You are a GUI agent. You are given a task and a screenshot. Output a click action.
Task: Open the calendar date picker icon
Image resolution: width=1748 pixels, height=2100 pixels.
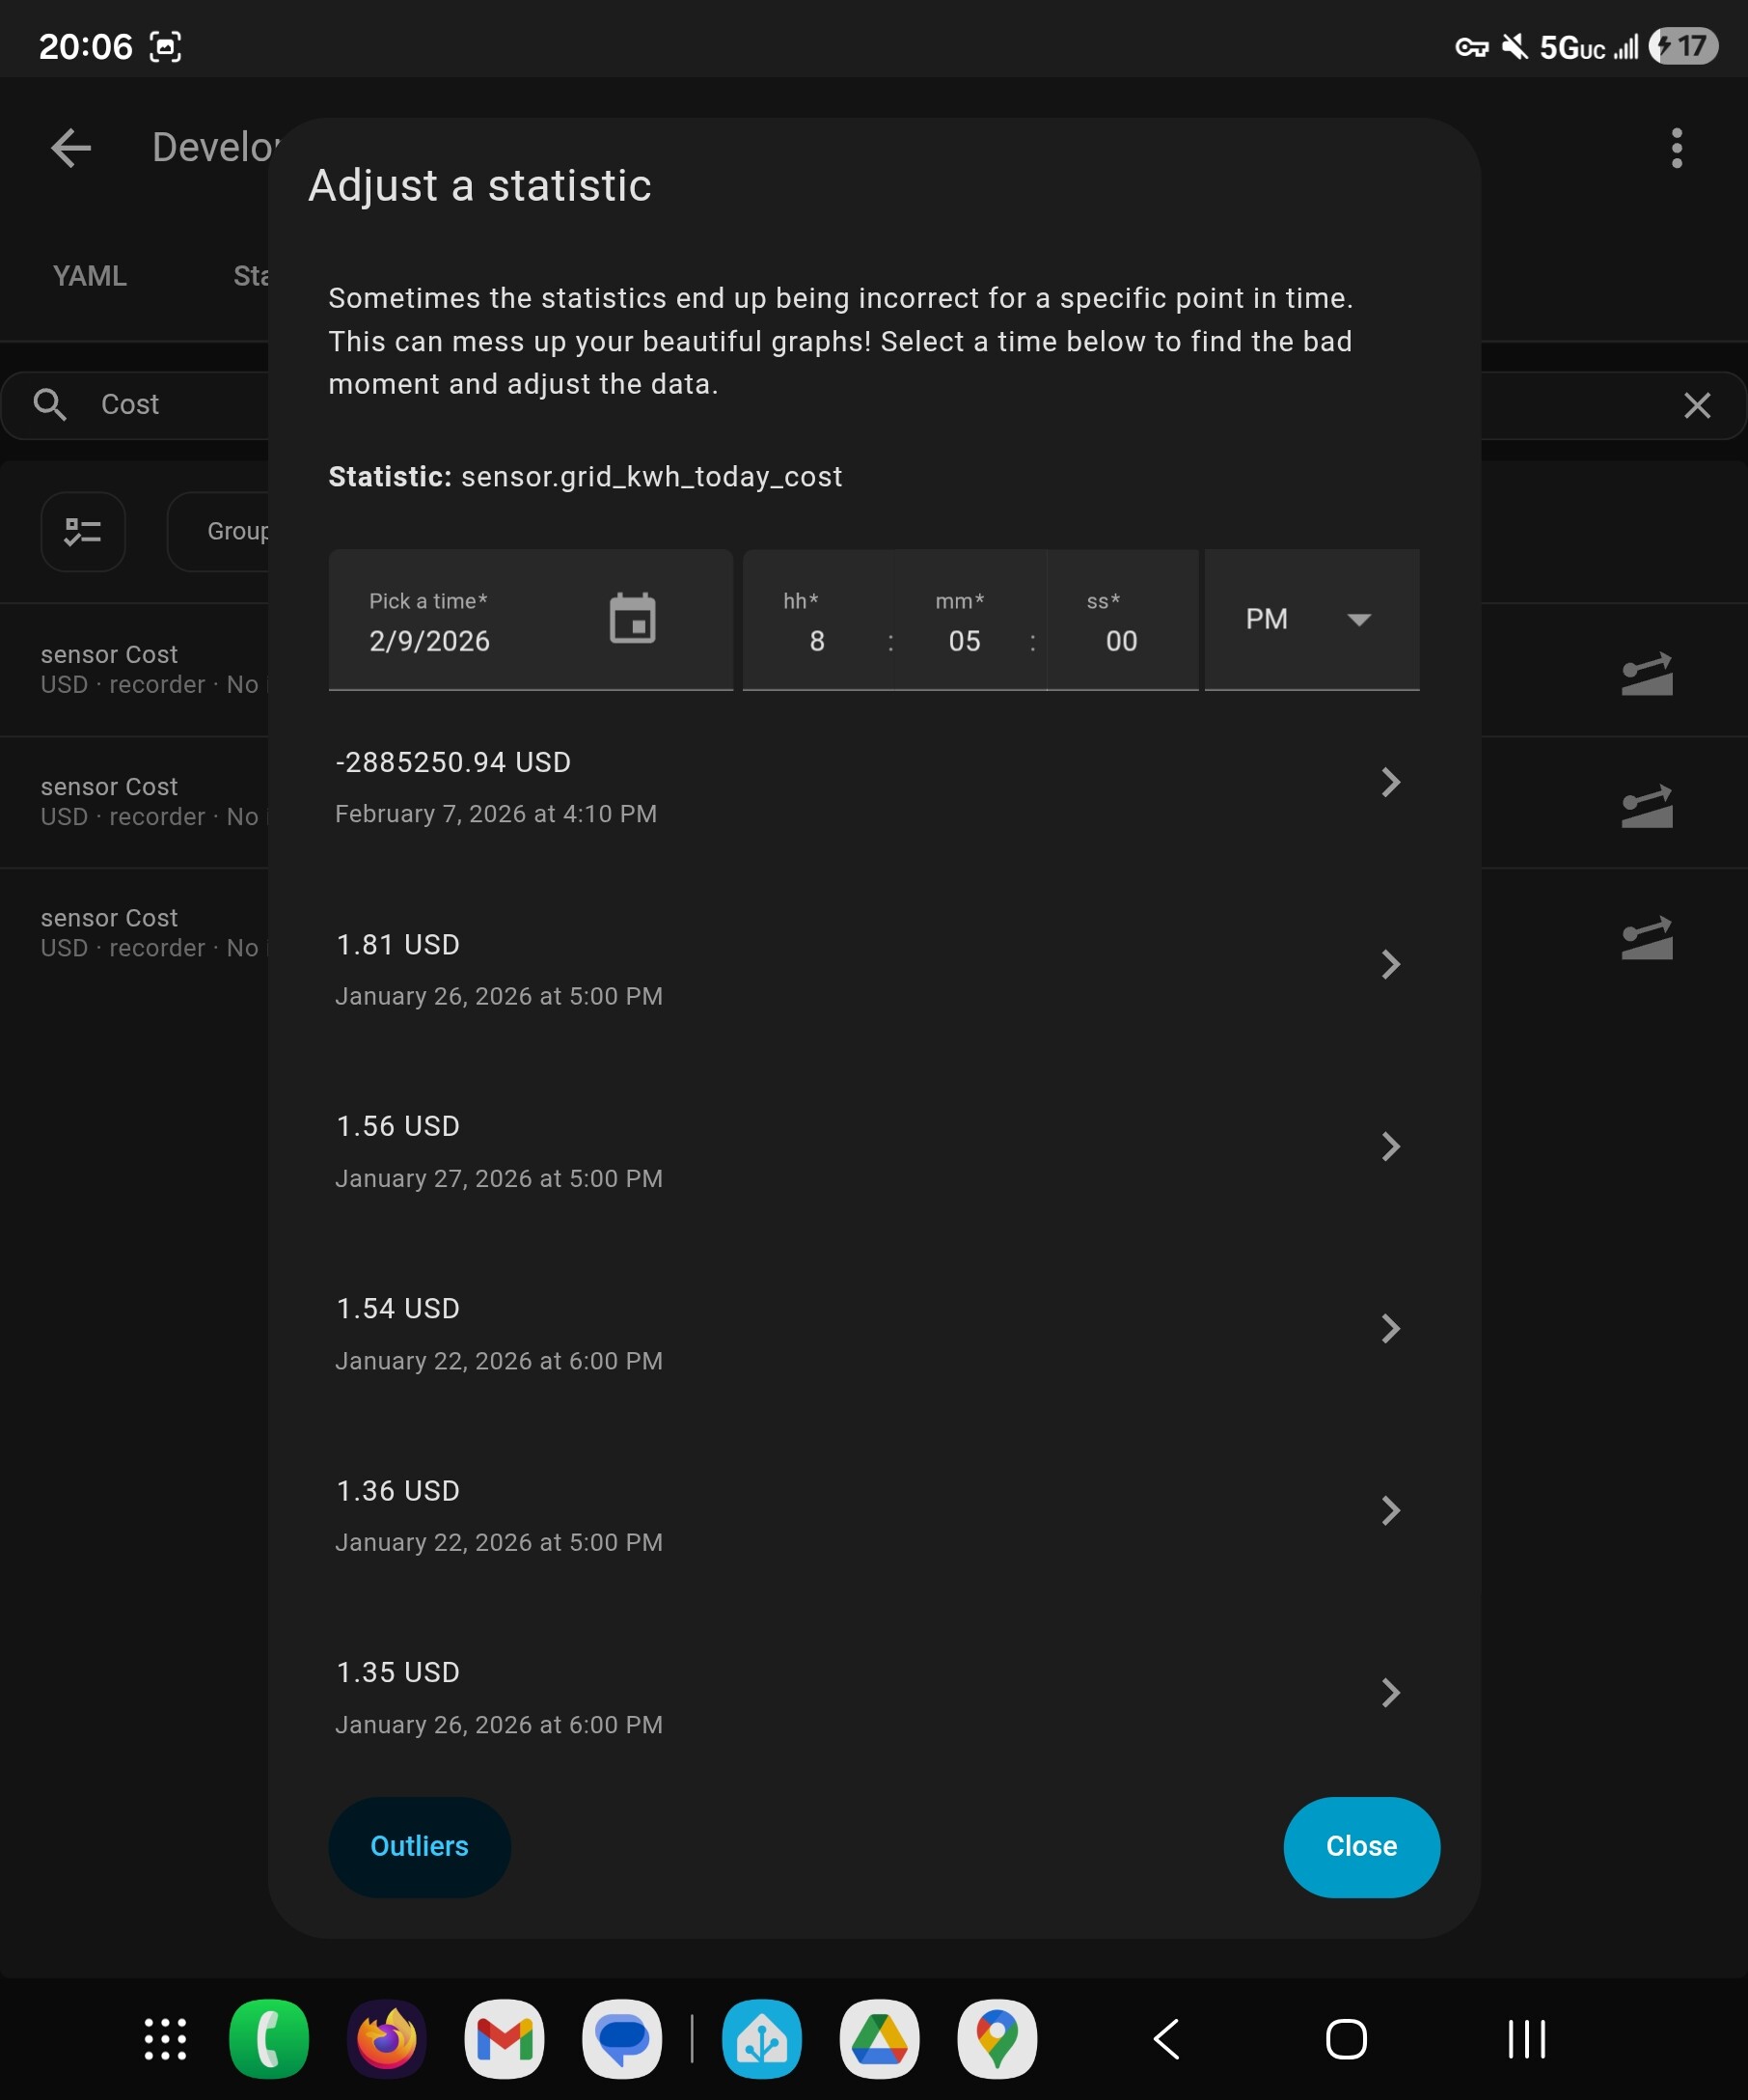tap(632, 618)
